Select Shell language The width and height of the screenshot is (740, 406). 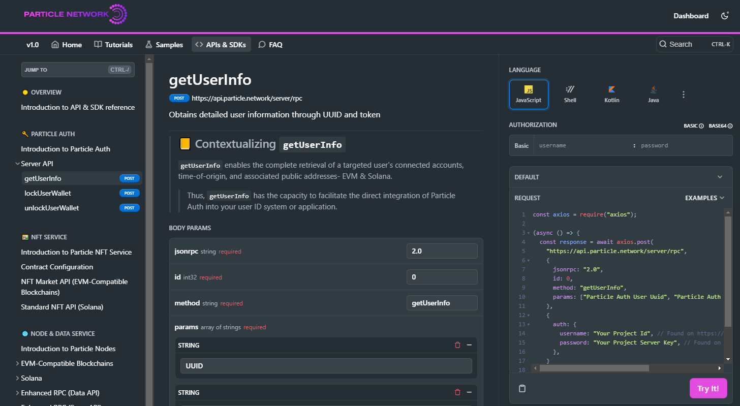point(570,95)
